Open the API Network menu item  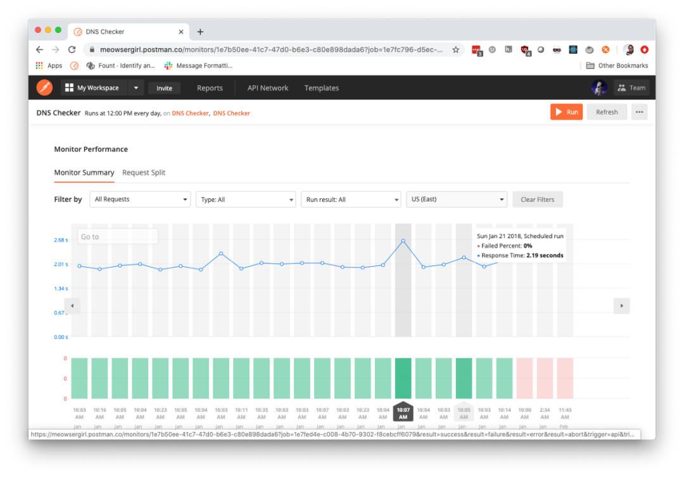click(267, 88)
